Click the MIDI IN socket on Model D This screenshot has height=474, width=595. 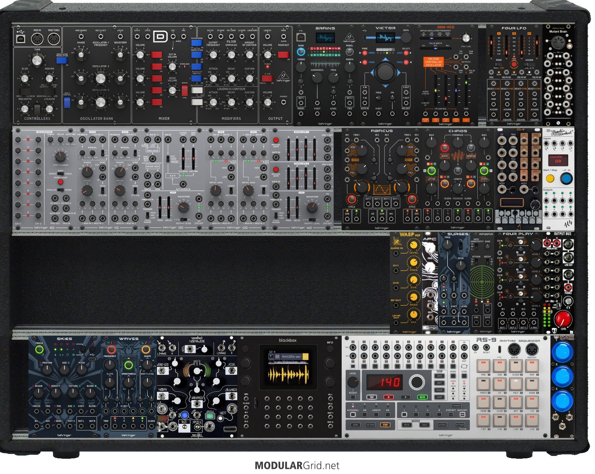click(x=37, y=39)
